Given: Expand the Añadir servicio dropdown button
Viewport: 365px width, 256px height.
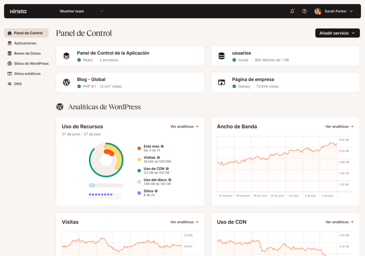Looking at the screenshot, I should (337, 33).
